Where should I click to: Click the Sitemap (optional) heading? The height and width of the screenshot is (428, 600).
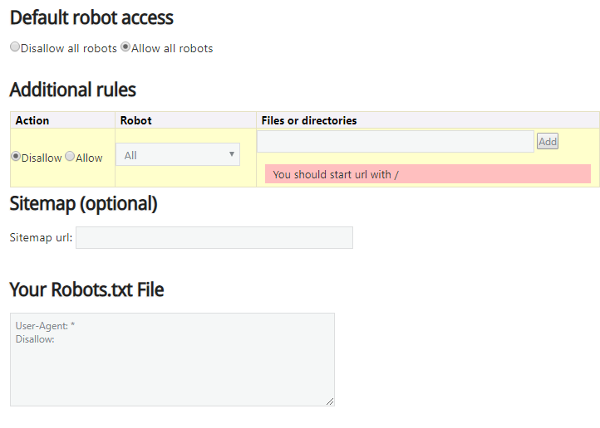click(83, 203)
